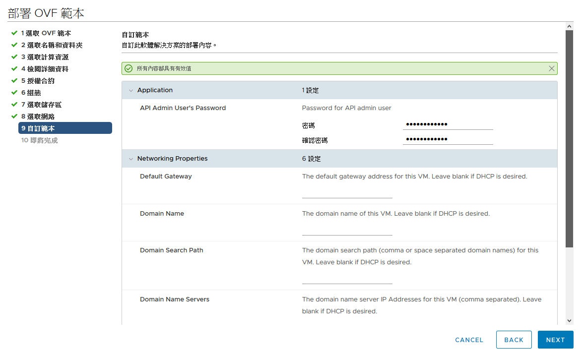The image size is (582, 355).
Task: Click the '6 設定' count in Networking Properties
Action: point(312,159)
